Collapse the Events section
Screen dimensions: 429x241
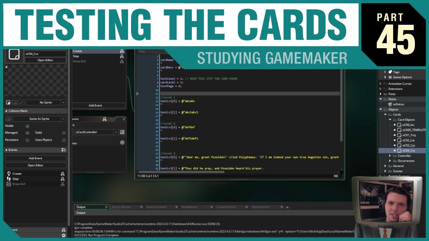[x=6, y=150]
